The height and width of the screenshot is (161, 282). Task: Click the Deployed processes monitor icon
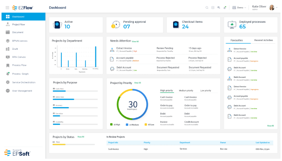click(x=232, y=25)
